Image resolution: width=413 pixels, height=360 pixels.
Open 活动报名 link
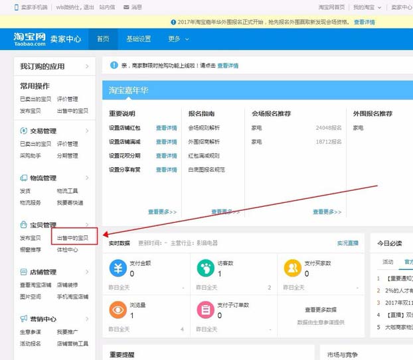point(31,343)
